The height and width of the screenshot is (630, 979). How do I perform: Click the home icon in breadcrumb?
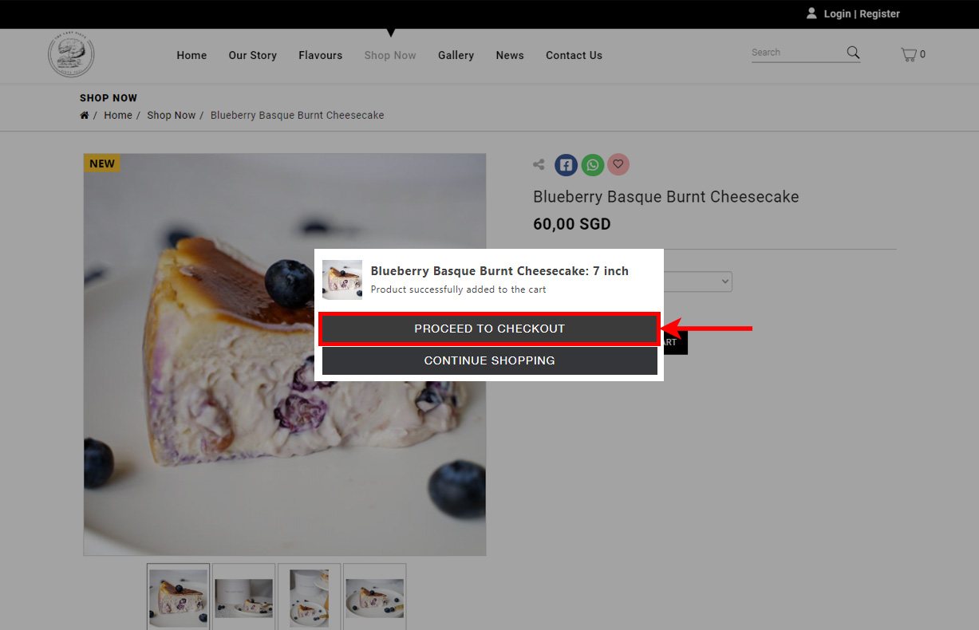[x=85, y=116]
